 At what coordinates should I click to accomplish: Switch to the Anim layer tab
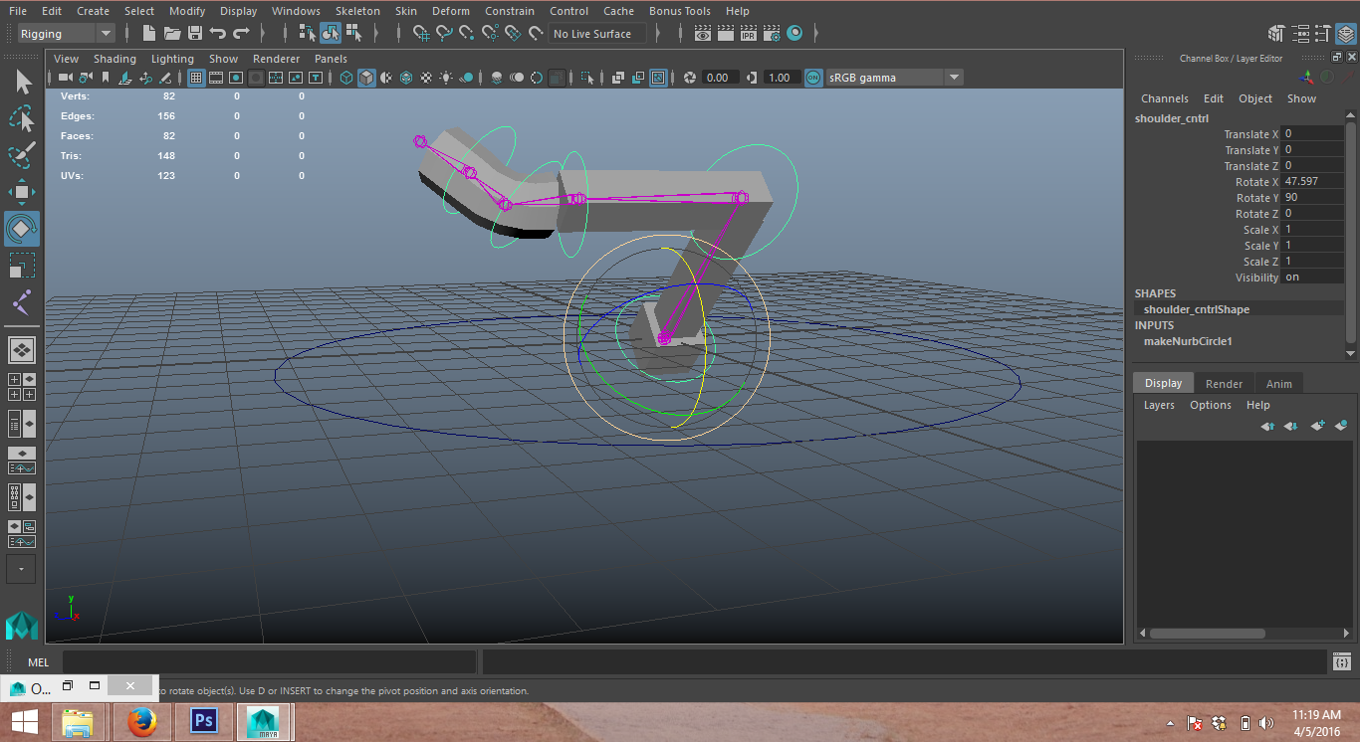point(1279,383)
